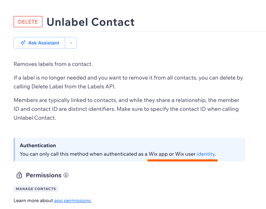Click the Authentication heading in the callout
Screen dimensions: 266x209
pos(38,145)
